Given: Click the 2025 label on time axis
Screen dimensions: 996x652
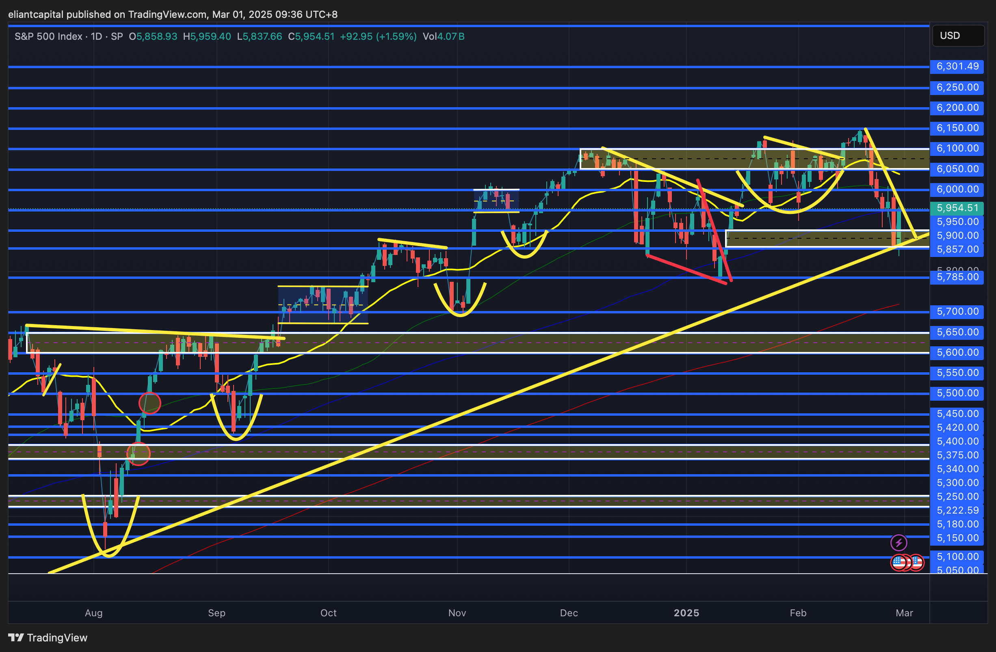Looking at the screenshot, I should point(686,613).
